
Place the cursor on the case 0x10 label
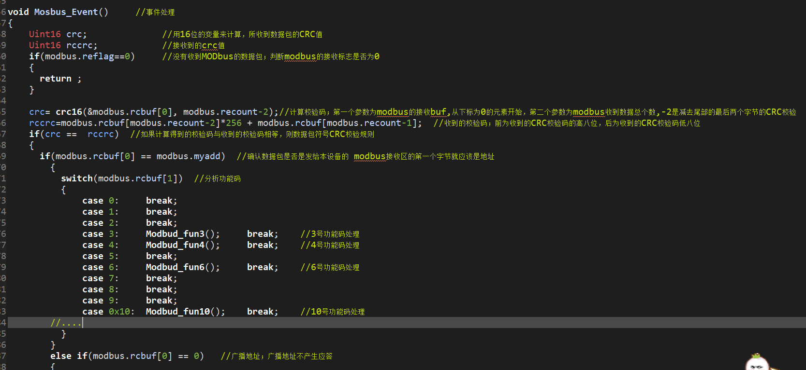pos(109,312)
